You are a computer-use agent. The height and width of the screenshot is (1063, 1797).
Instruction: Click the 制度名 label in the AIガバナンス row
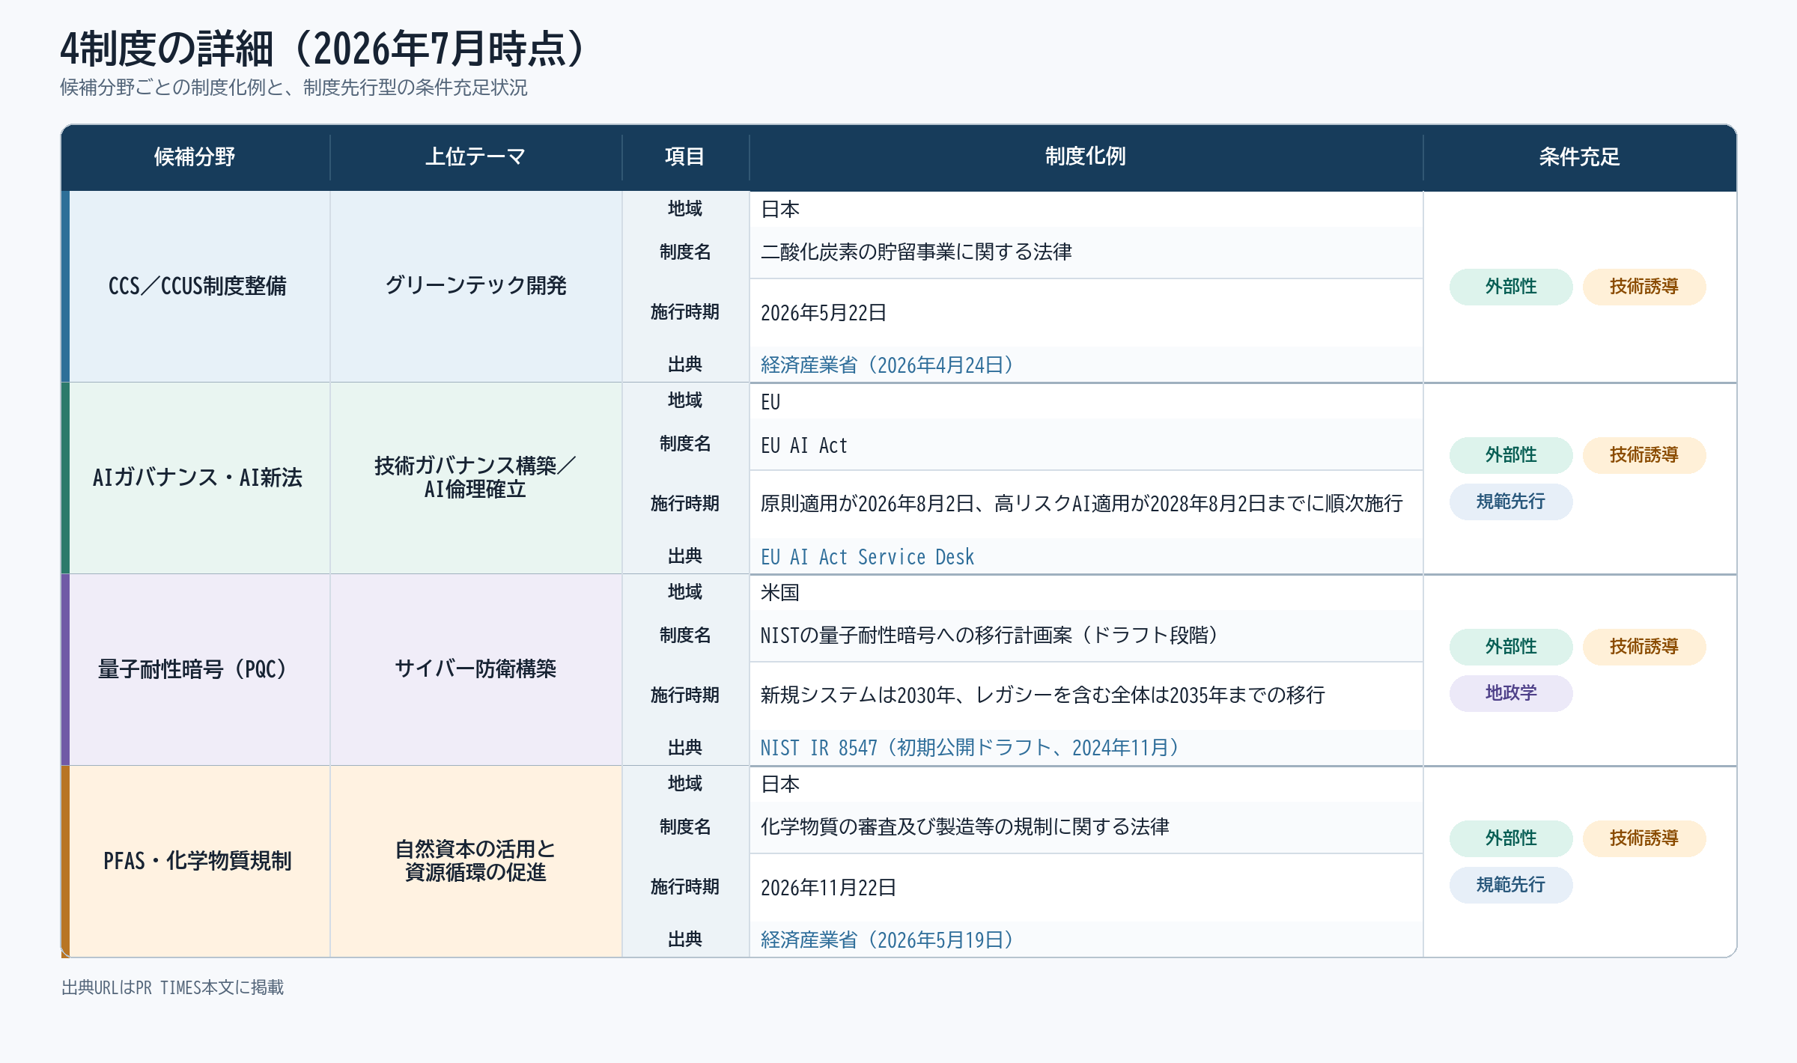click(685, 444)
